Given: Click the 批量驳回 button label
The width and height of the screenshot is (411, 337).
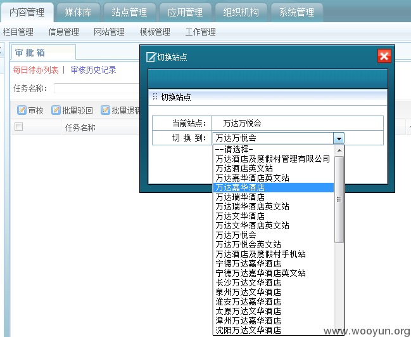Looking at the screenshot, I should pyautogui.click(x=78, y=110).
